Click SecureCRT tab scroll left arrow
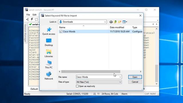Image resolution: width=183 pixels, height=103 pixels. 153,24
